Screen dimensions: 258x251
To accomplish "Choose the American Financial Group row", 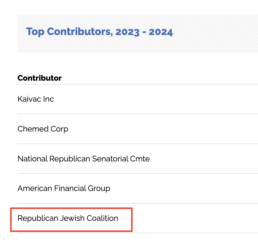I will [x=64, y=188].
